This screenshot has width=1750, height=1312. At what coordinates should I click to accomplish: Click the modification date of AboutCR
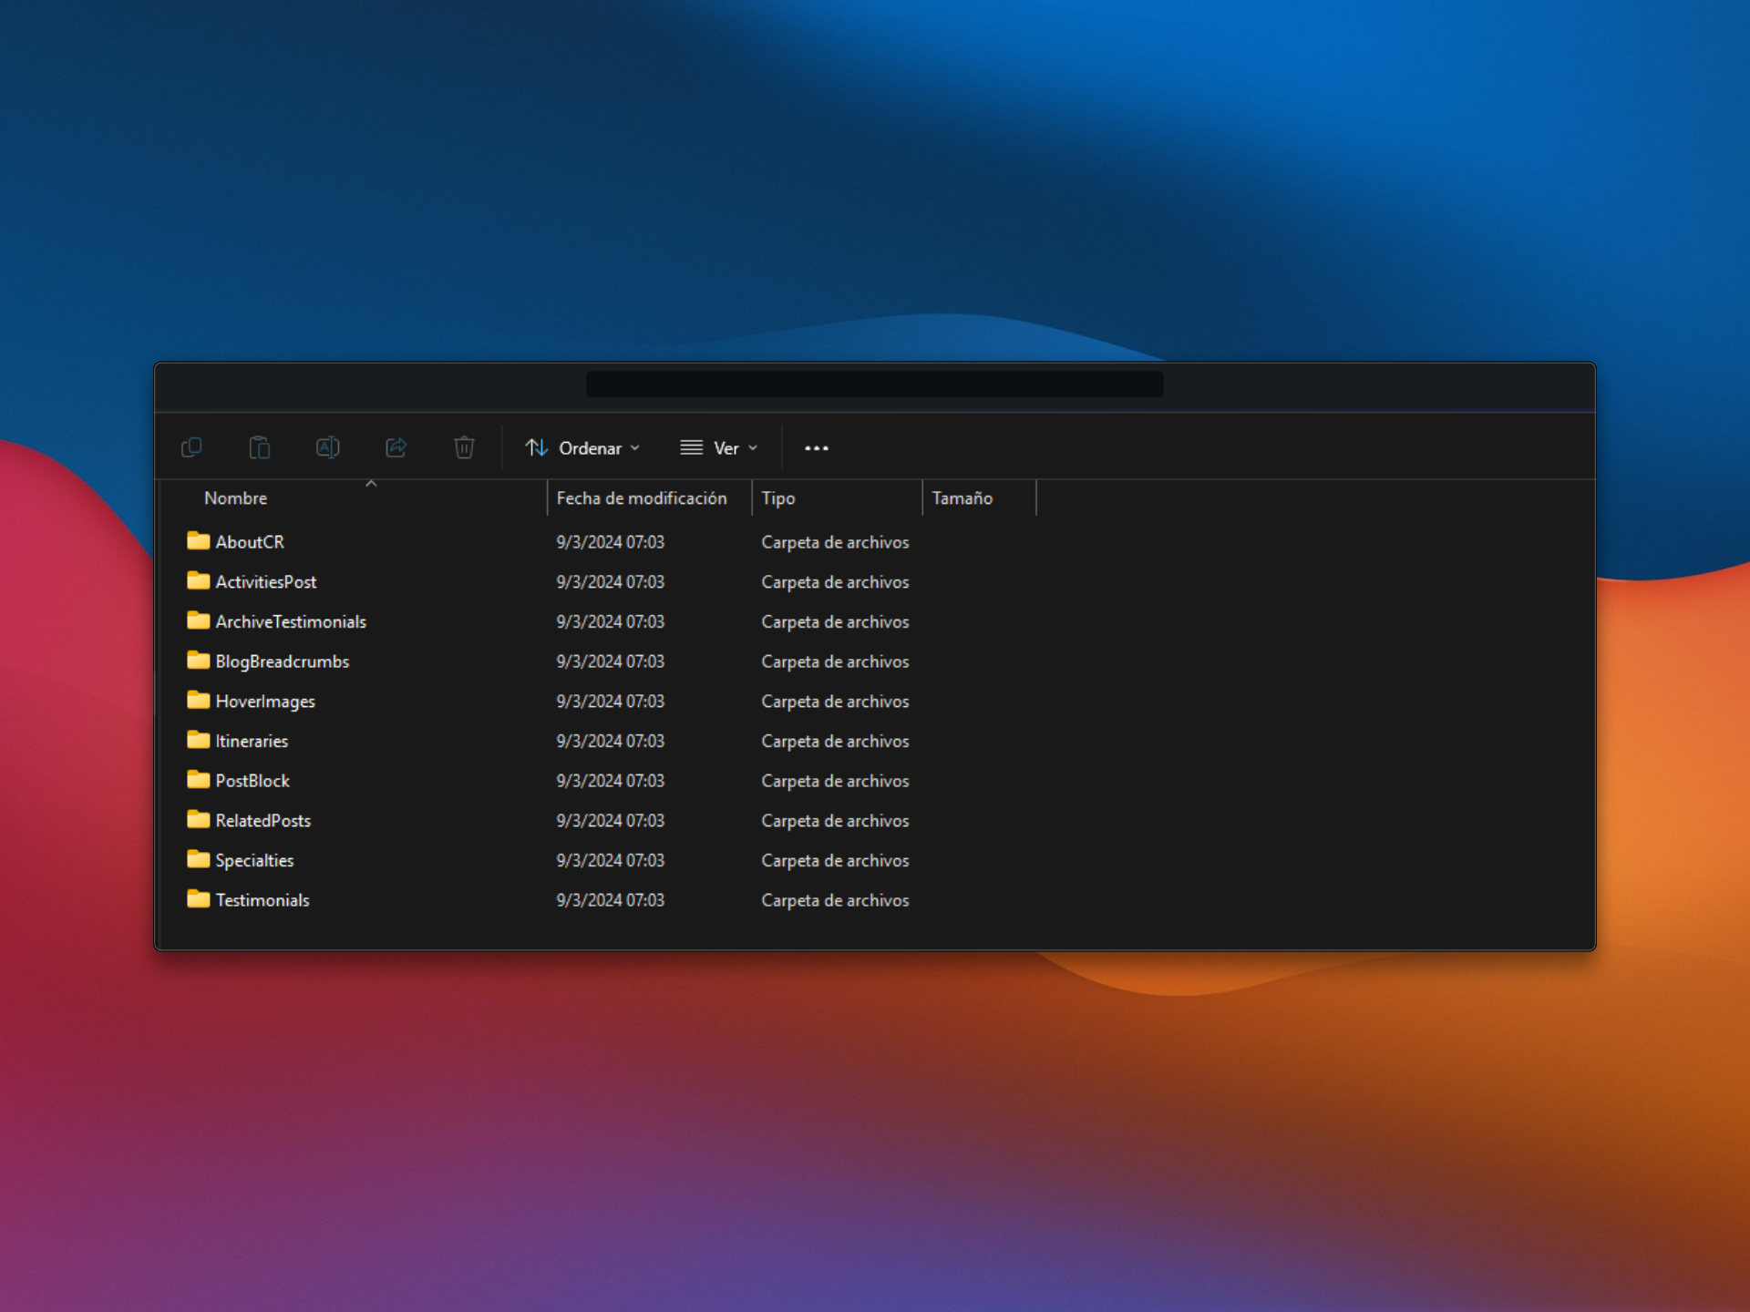(x=611, y=542)
